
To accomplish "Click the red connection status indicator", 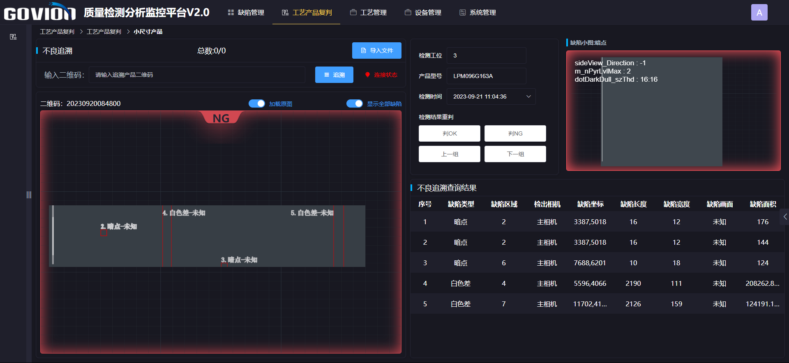I will tap(367, 75).
